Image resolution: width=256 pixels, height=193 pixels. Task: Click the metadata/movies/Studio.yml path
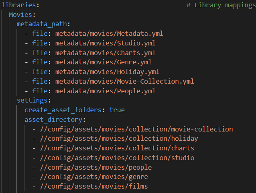click(x=105, y=43)
